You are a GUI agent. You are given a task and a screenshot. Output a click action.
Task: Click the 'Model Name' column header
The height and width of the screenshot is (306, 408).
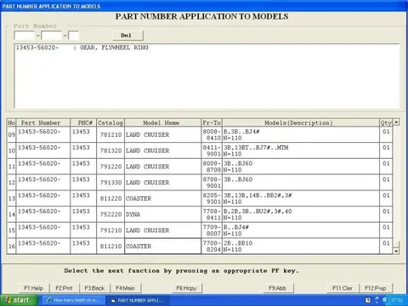(162, 122)
